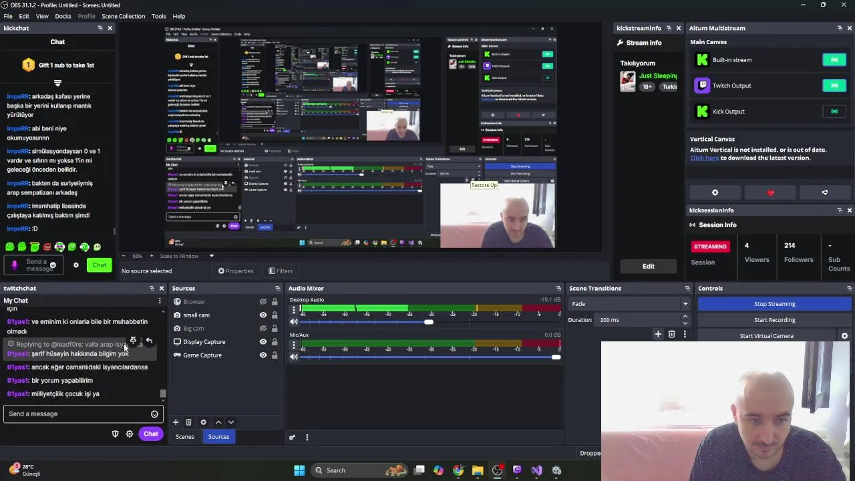Open the File menu
Image resolution: width=855 pixels, height=481 pixels.
tap(8, 16)
